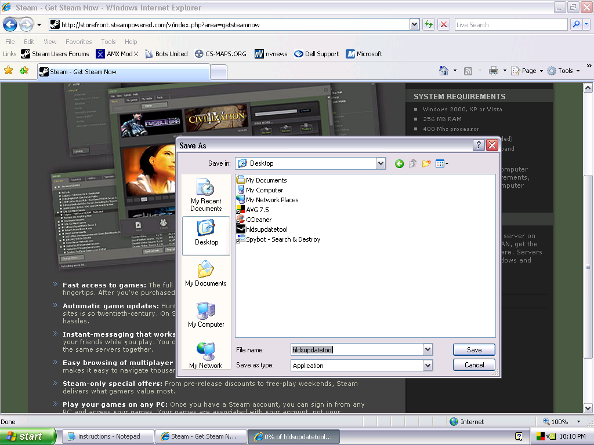594x445 pixels.
Task: Open the Favorites menu
Action: (x=78, y=42)
